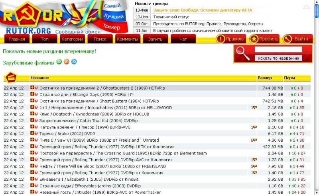This screenshot has height=195, width=319.
Task: Open 'The Crossing Guard (1995)' torrent link
Action: [x=123, y=153]
